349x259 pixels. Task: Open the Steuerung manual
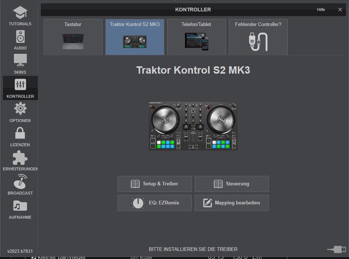point(232,184)
